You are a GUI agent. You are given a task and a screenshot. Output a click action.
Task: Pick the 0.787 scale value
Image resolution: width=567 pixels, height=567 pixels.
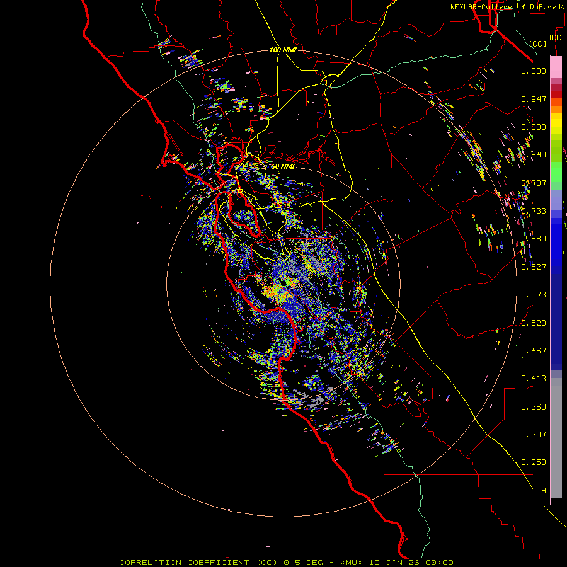[x=534, y=183]
